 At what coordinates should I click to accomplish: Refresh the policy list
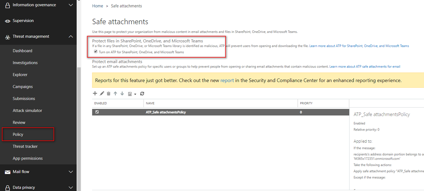click(142, 93)
